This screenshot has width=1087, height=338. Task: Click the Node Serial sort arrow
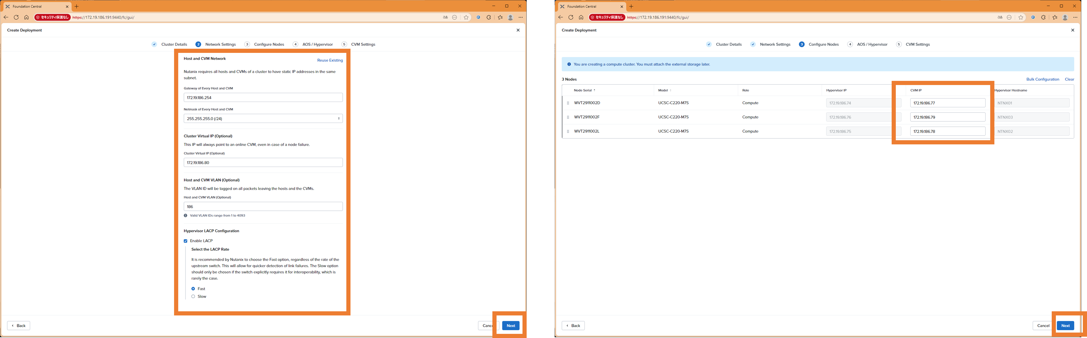[594, 90]
